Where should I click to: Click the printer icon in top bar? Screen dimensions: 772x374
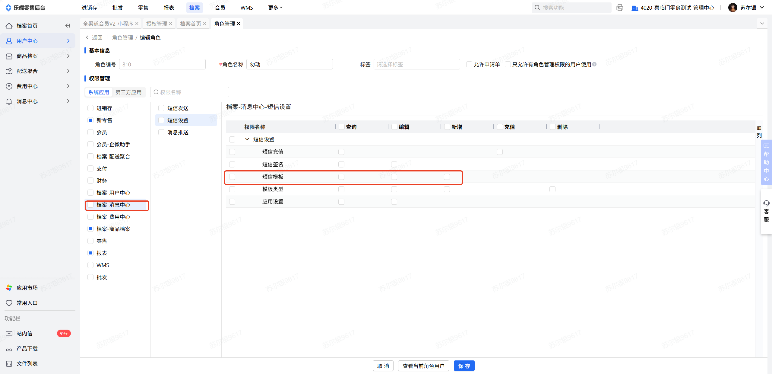(620, 8)
